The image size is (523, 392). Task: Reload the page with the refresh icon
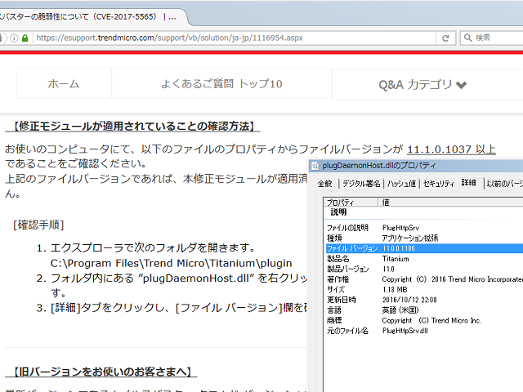pos(445,38)
